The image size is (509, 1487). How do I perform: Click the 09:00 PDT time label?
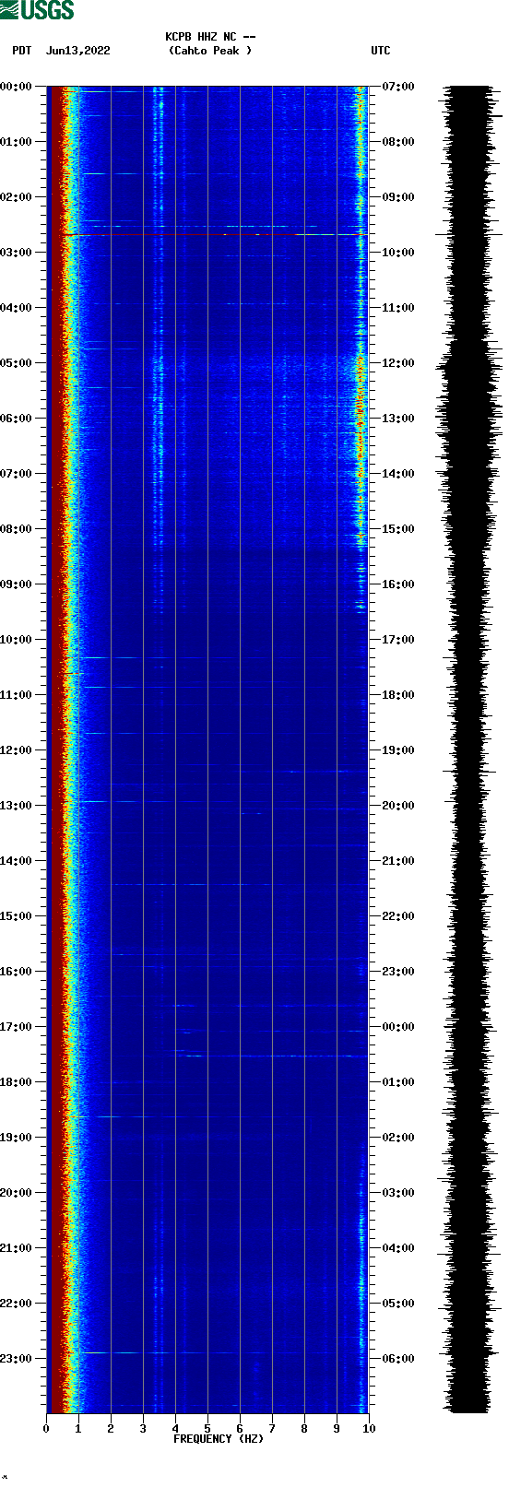tap(16, 584)
